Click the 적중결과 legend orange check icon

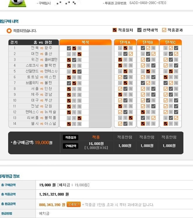click(164, 30)
